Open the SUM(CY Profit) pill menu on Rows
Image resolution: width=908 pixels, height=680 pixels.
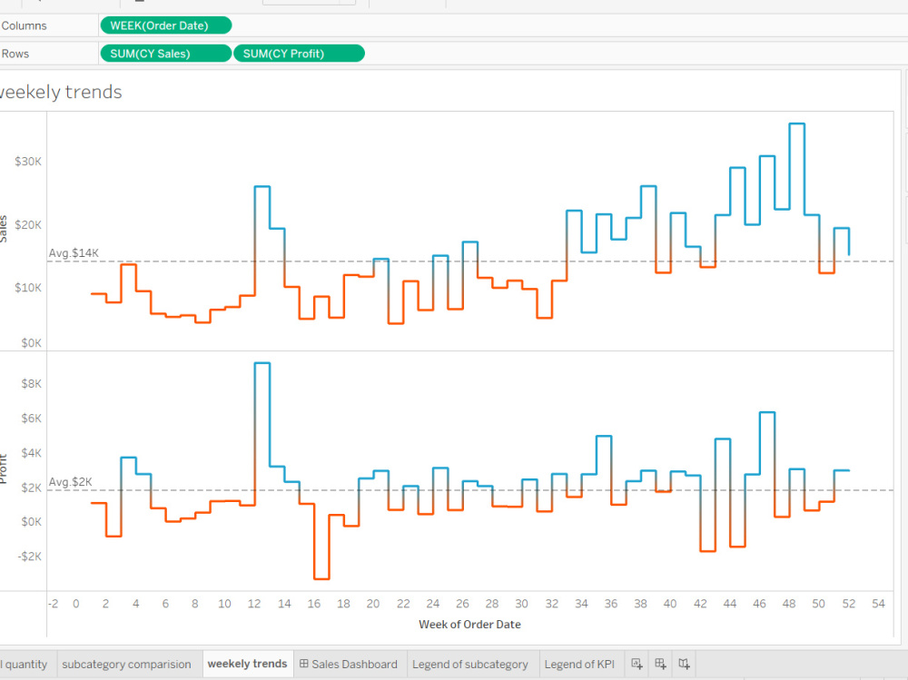(354, 53)
